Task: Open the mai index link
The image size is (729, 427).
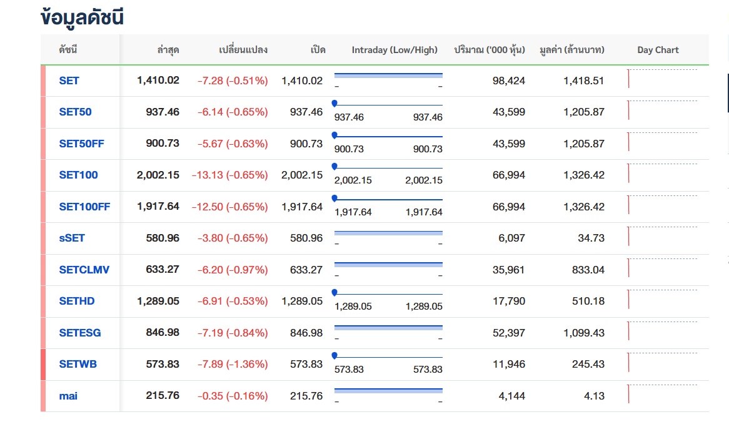Action: 68,396
